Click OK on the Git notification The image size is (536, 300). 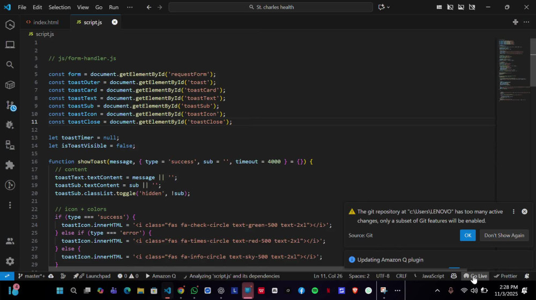click(x=467, y=235)
